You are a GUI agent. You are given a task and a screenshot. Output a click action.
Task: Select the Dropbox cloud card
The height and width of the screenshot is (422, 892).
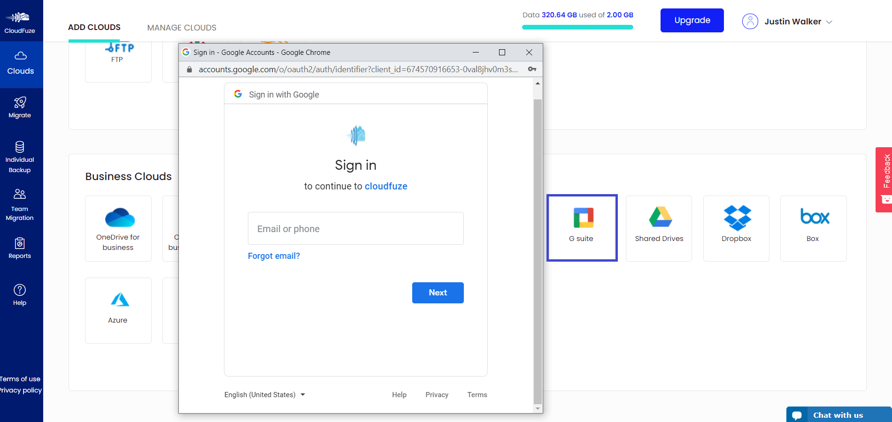(737, 228)
